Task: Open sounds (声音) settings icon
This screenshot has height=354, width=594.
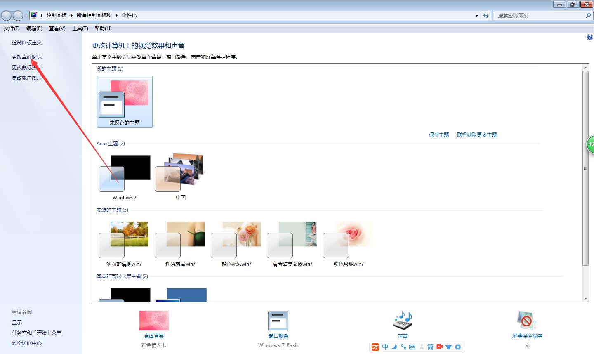Action: (x=403, y=321)
